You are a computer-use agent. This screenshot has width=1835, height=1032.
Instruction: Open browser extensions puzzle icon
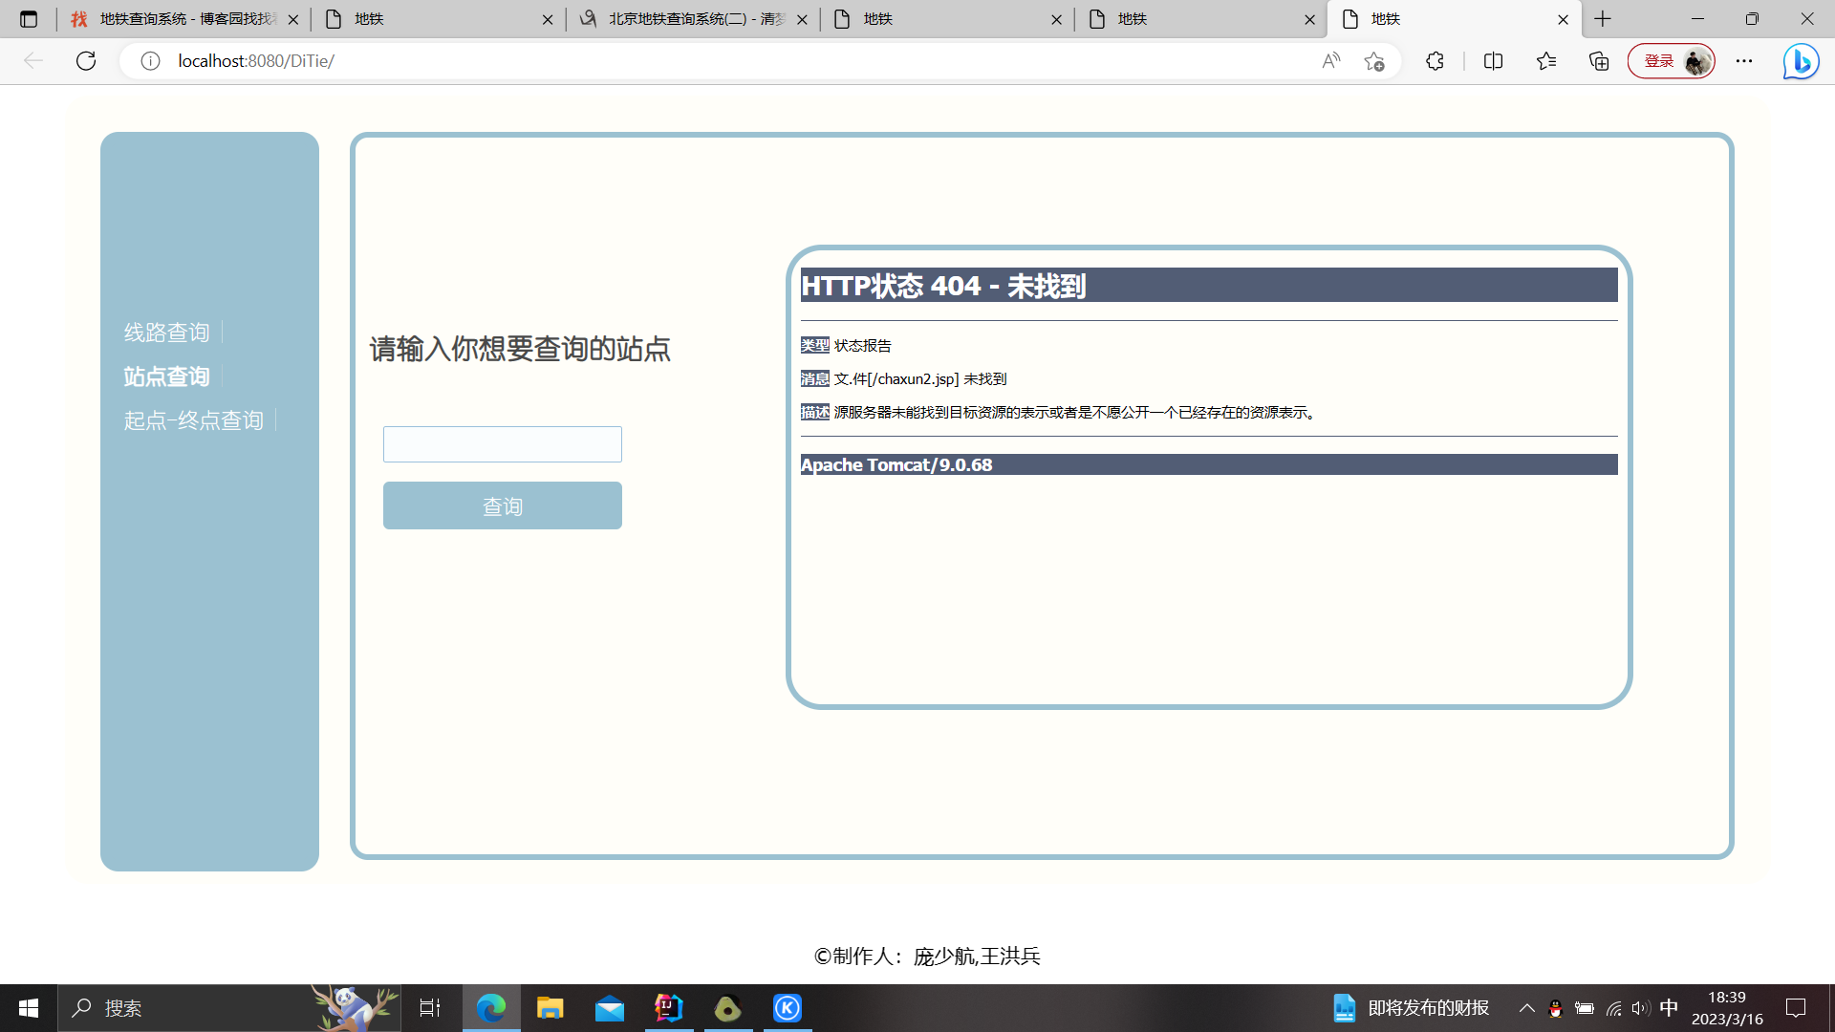click(1435, 61)
